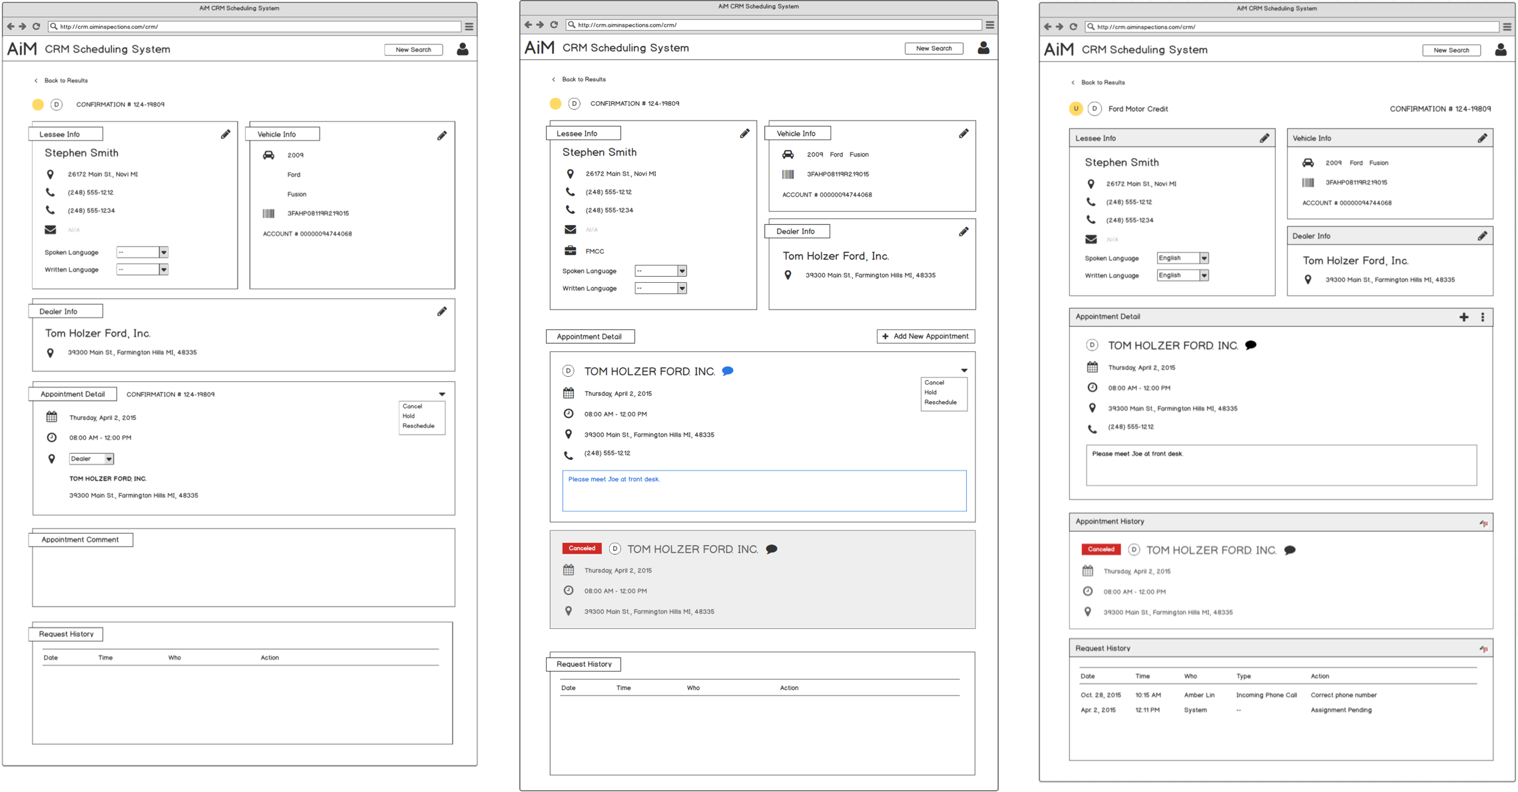Open the three-dot menu in right Appointment Detail header
The height and width of the screenshot is (792, 1518).
[1482, 317]
